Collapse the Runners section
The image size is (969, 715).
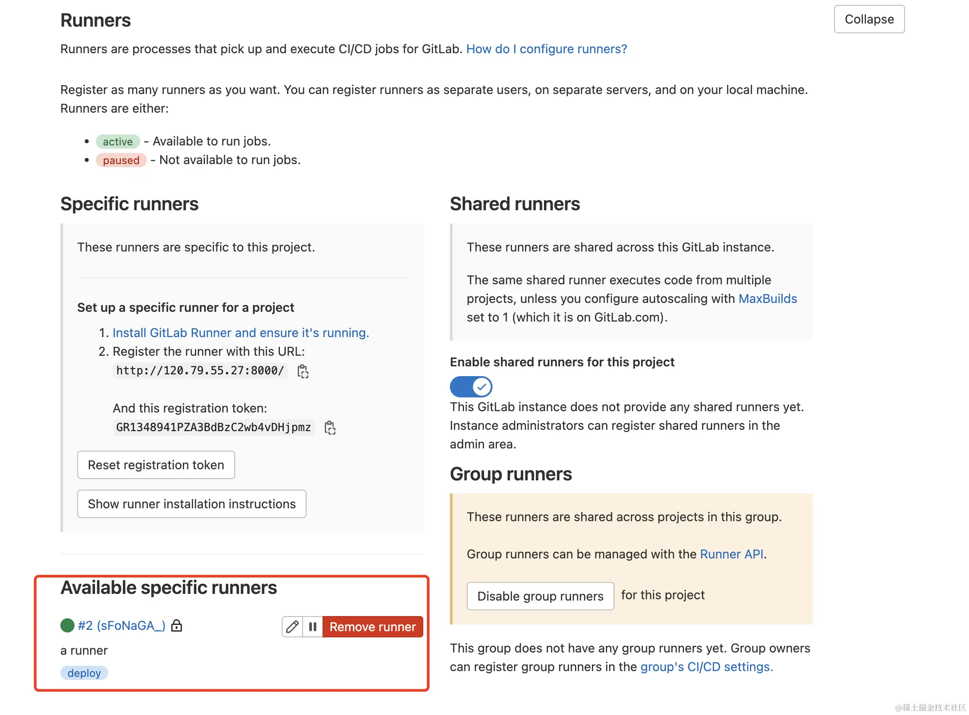(869, 20)
